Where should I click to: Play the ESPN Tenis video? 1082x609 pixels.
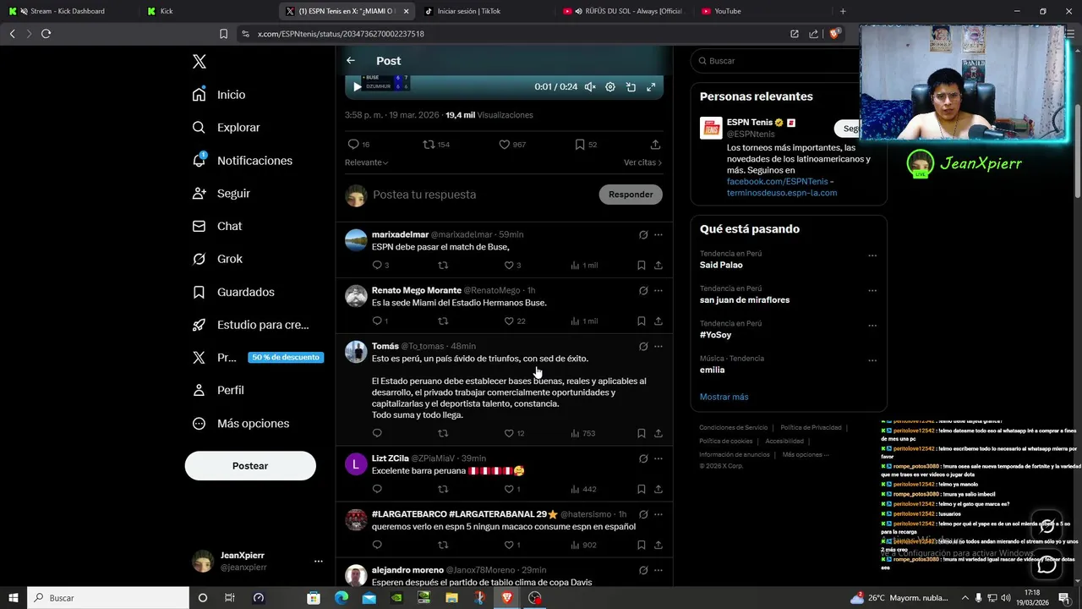point(357,86)
